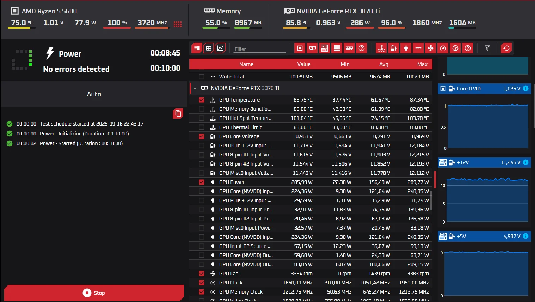Copy the test log with the copy icon
This screenshot has height=302, width=535.
point(178,114)
